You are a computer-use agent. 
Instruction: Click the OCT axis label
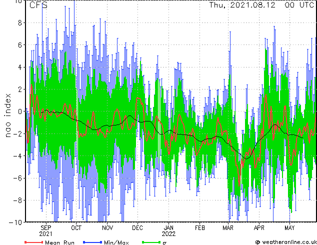coord(76,228)
